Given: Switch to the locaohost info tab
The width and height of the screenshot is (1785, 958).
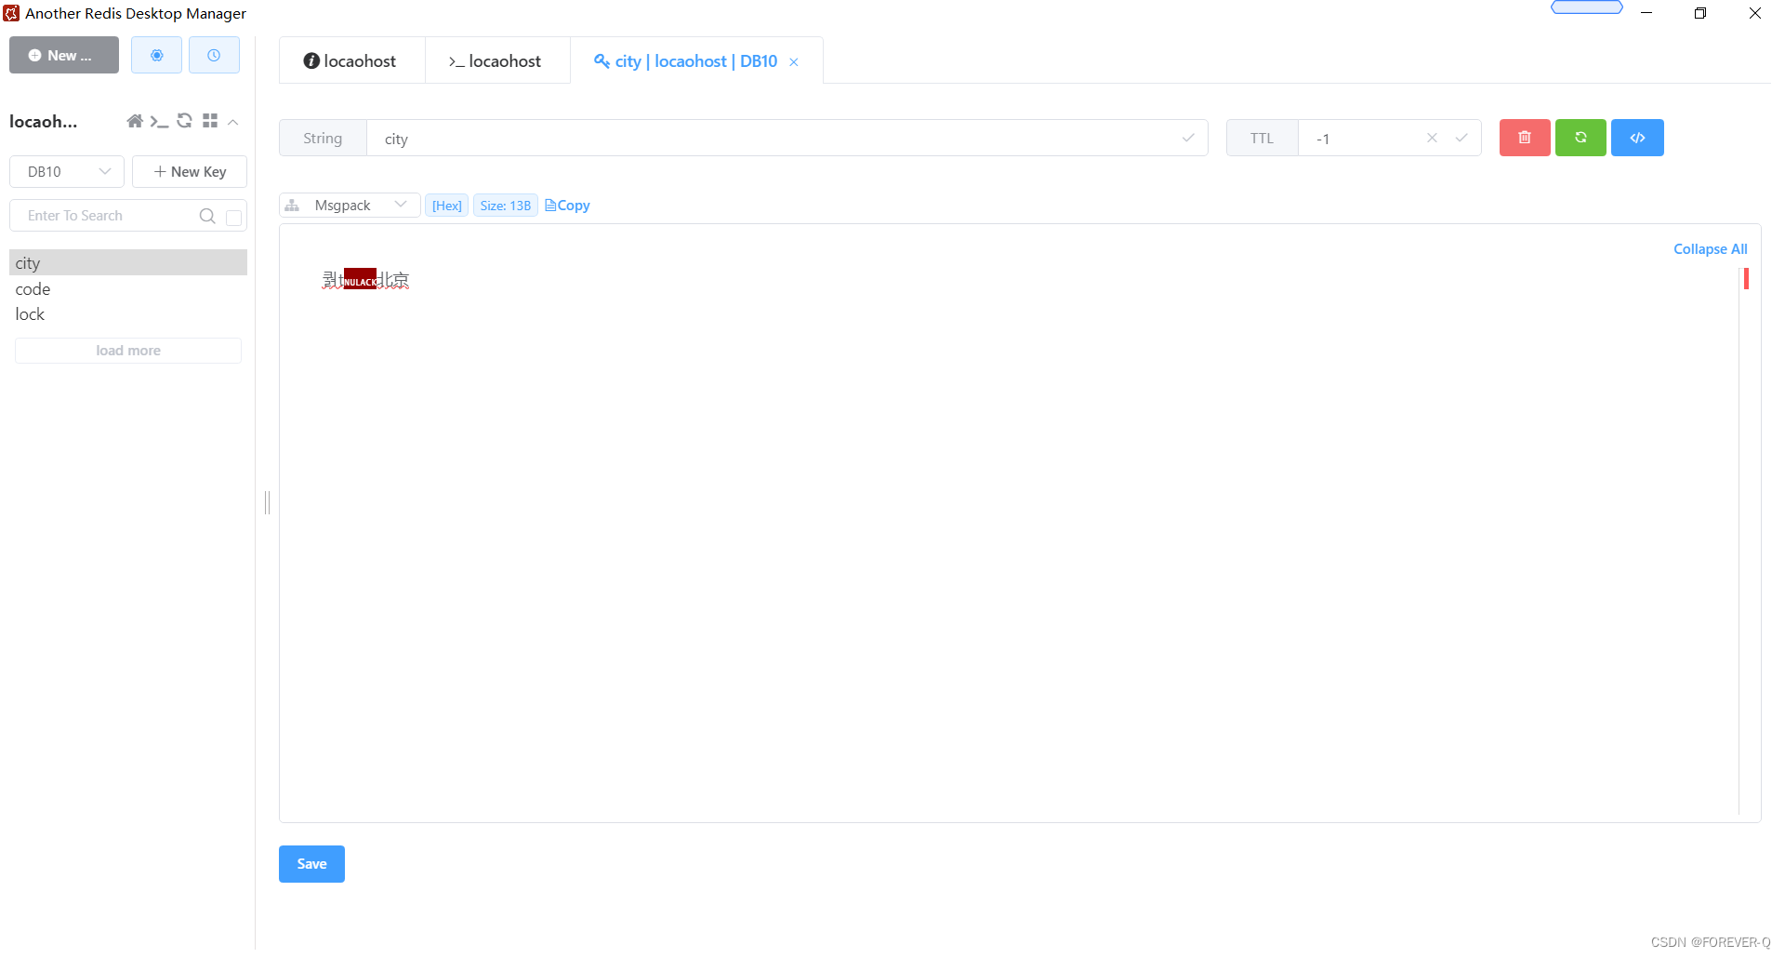Looking at the screenshot, I should click(x=350, y=60).
